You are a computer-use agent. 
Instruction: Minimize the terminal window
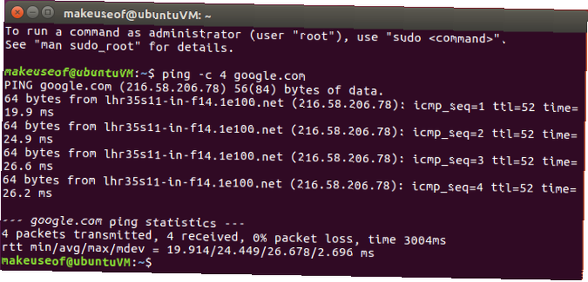[32, 13]
